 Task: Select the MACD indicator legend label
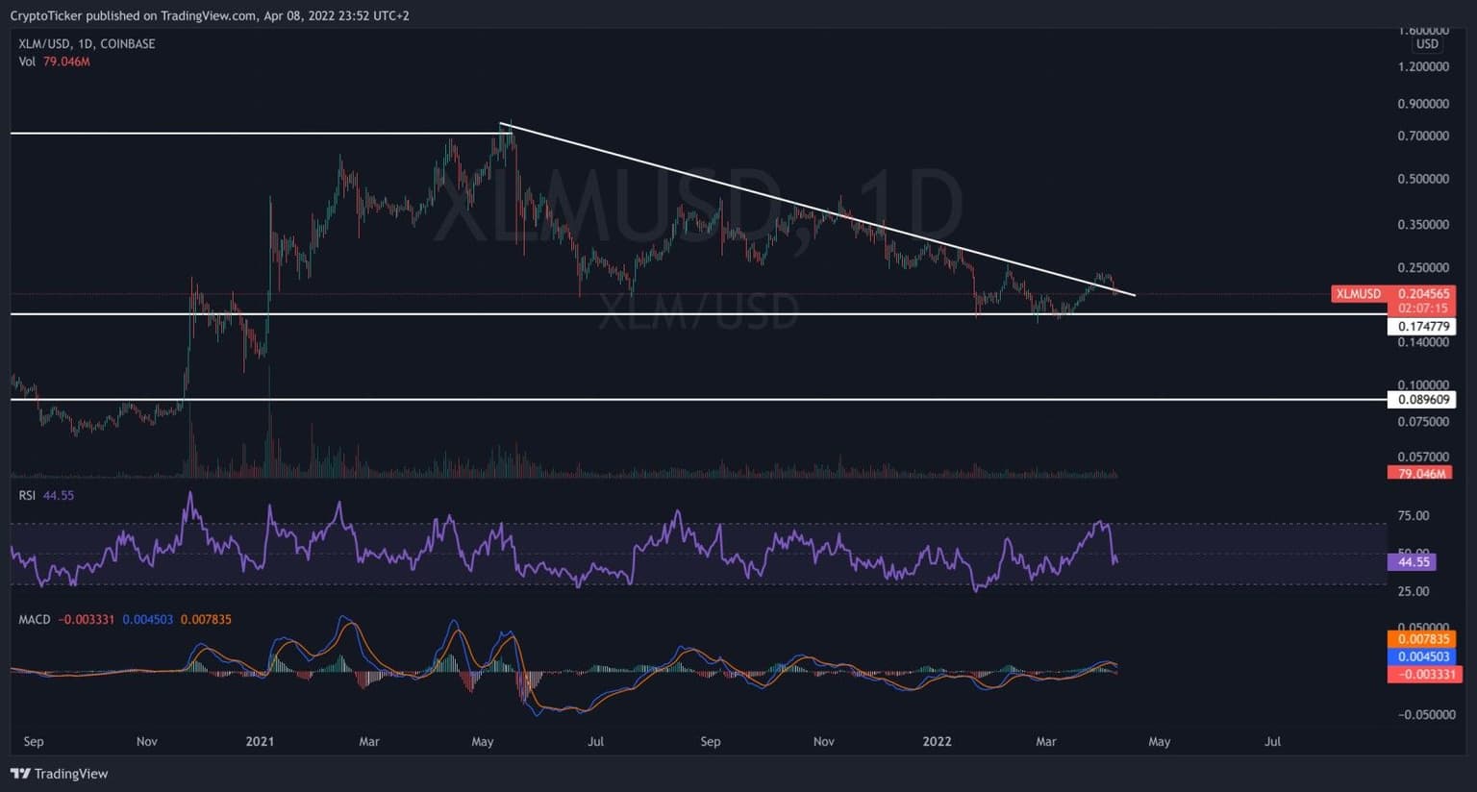pyautogui.click(x=35, y=620)
